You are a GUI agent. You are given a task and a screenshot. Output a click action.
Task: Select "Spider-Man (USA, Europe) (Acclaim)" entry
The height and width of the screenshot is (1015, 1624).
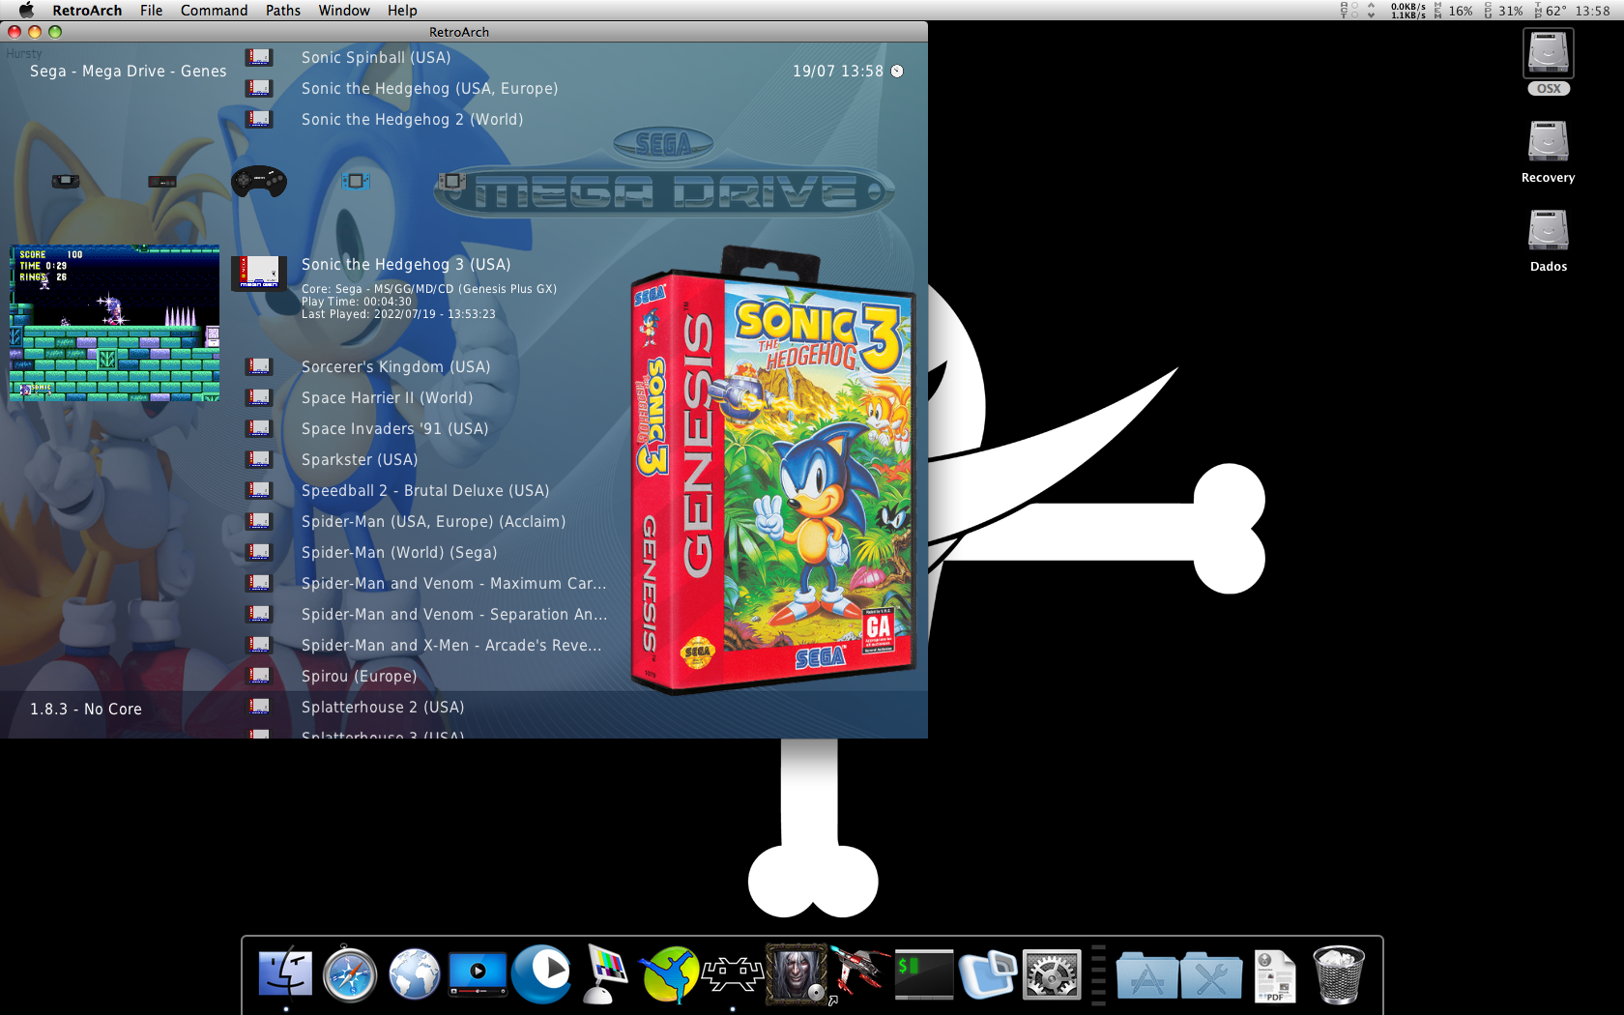click(433, 521)
